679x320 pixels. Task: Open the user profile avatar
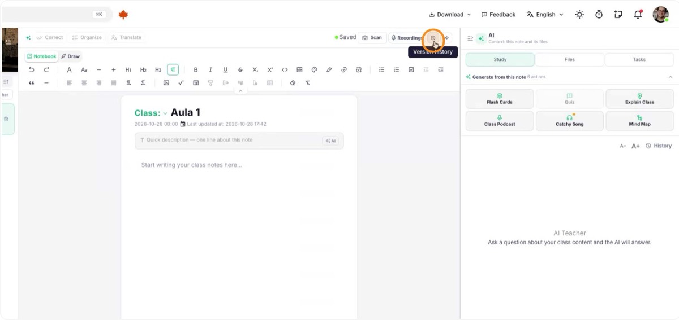[660, 15]
